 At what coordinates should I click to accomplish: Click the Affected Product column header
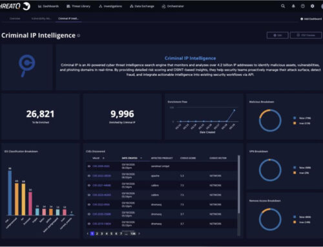161,158
